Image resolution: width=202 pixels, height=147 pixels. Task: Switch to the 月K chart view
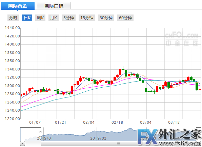click(54, 18)
